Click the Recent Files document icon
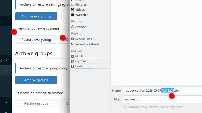 click(72, 39)
